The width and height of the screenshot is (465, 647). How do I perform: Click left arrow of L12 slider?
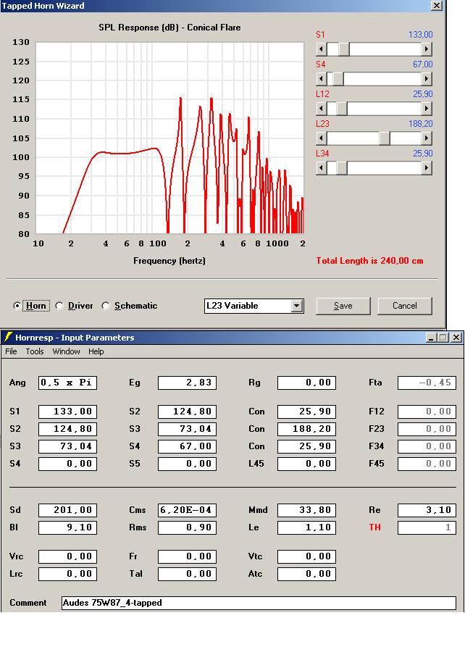click(x=322, y=109)
